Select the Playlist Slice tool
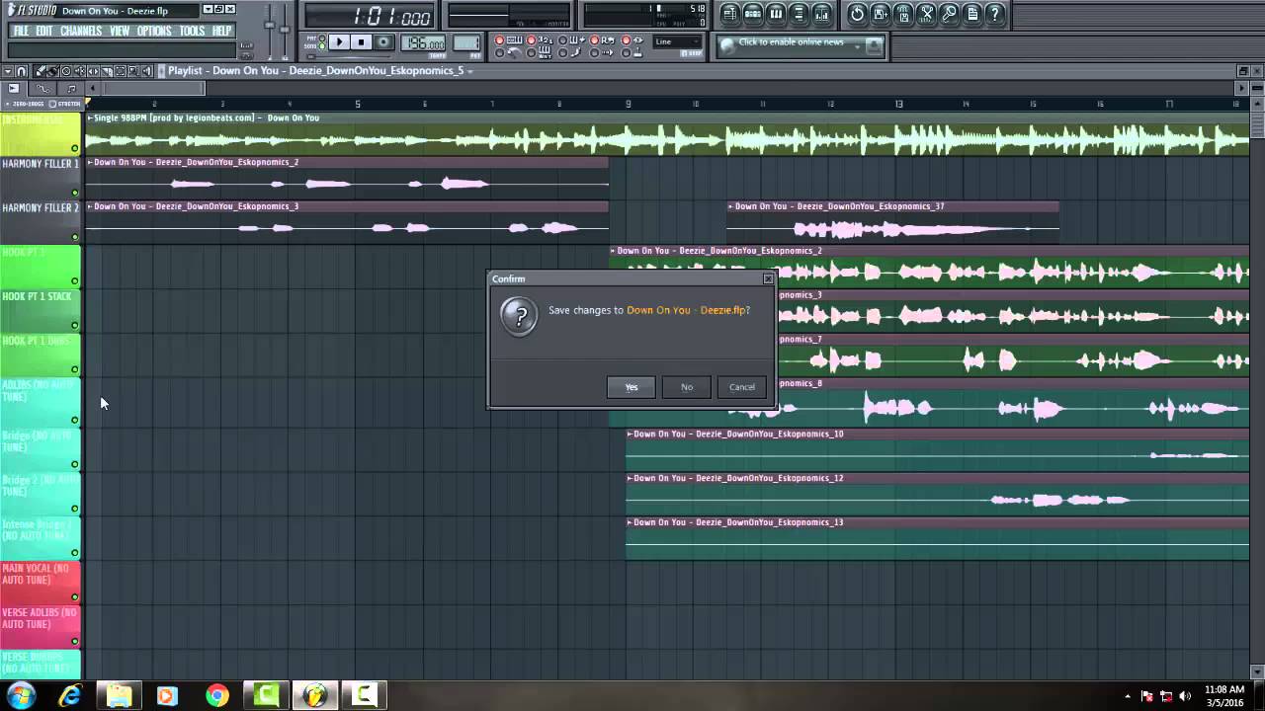Screen dimensions: 1265x711 (x=107, y=71)
